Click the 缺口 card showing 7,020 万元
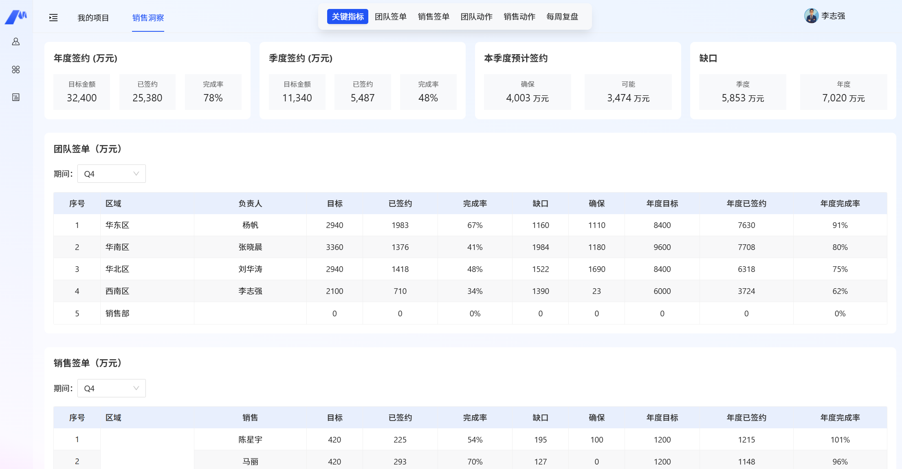This screenshot has height=469, width=902. coord(843,92)
